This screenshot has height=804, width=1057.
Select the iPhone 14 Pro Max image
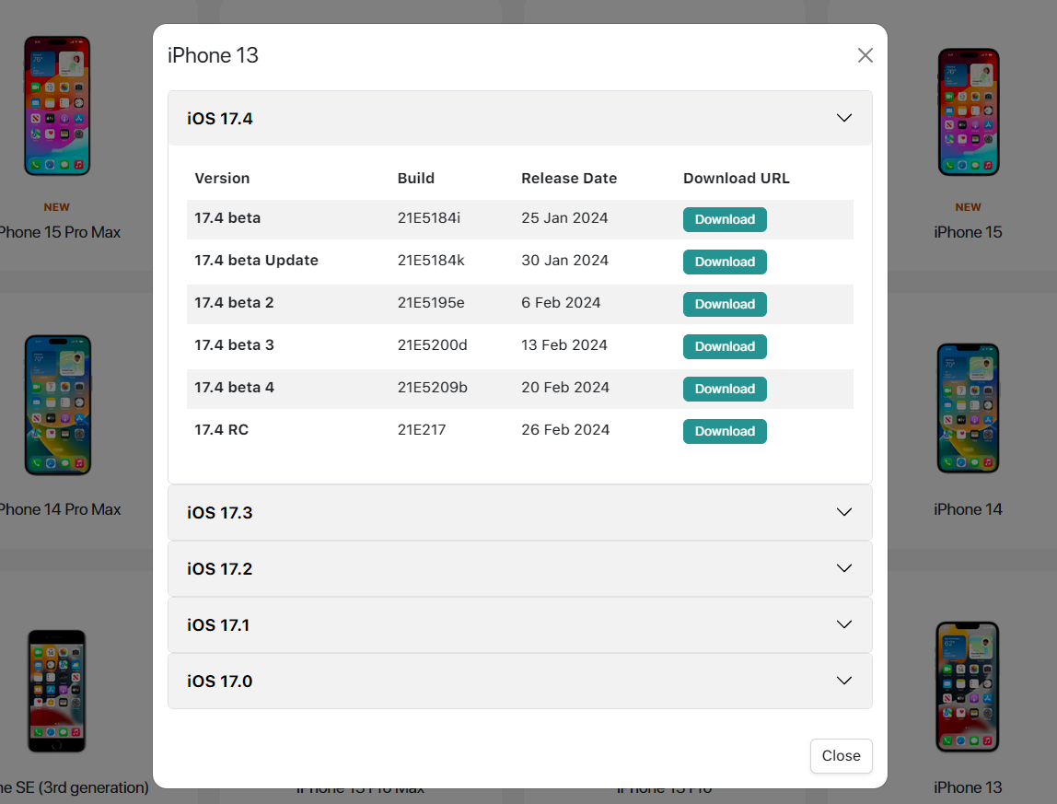(x=57, y=404)
